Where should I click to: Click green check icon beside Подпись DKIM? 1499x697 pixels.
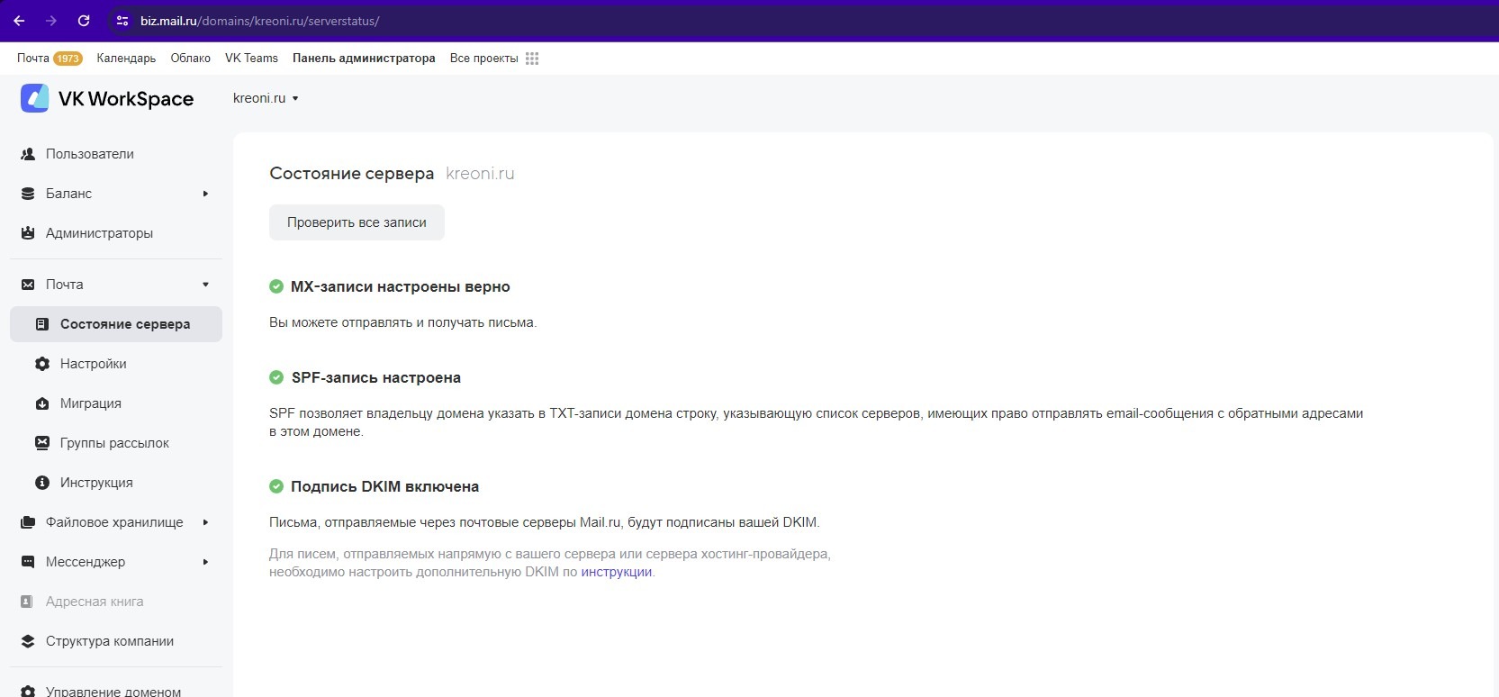coord(276,486)
